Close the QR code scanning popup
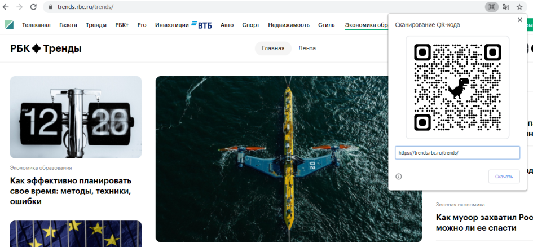This screenshot has width=533, height=247. point(519,20)
